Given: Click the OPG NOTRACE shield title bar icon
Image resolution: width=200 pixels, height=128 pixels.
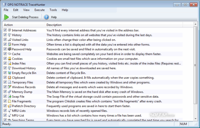Looking at the screenshot, I should tap(5, 4).
